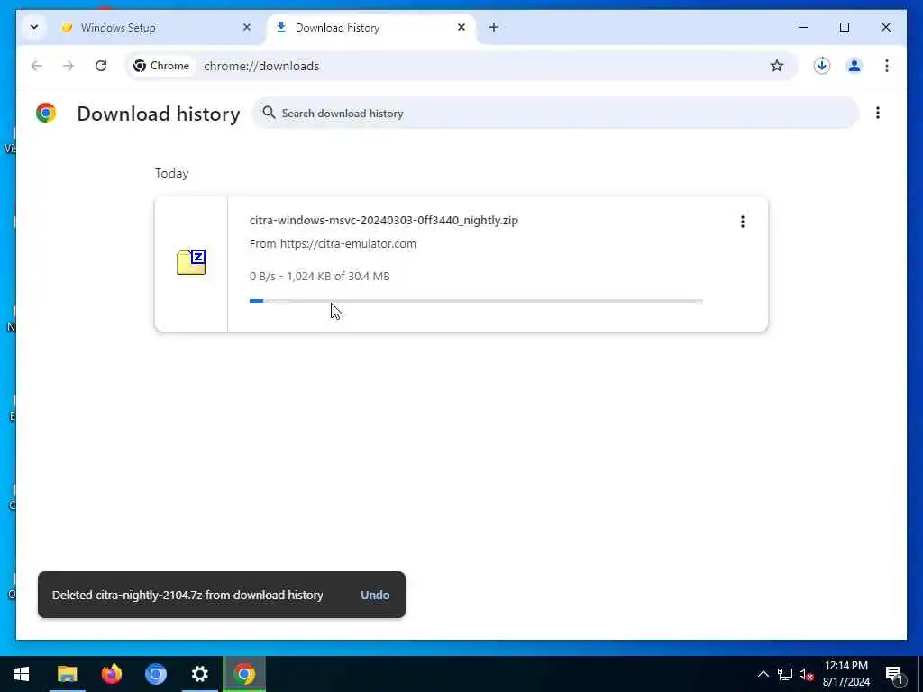Open the Windows Start menu

click(22, 674)
